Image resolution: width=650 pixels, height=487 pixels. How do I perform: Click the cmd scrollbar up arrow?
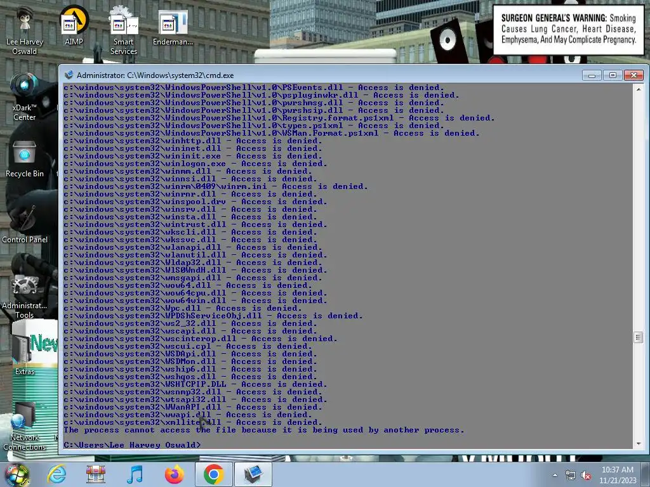pos(639,89)
